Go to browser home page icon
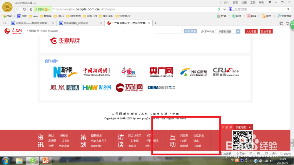294x165 pixels. (x=31, y=9)
